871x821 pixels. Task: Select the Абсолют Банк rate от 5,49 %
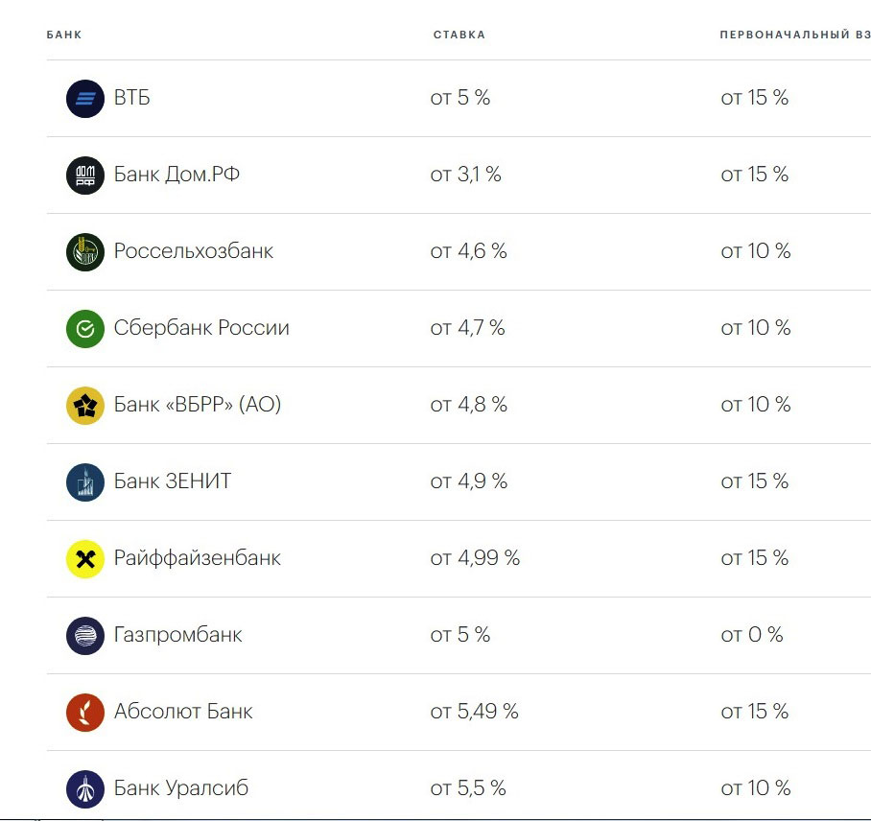tap(475, 711)
